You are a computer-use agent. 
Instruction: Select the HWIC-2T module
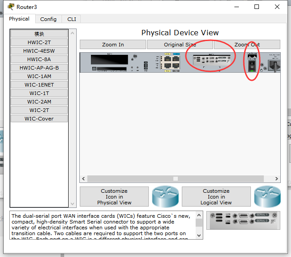click(39, 42)
